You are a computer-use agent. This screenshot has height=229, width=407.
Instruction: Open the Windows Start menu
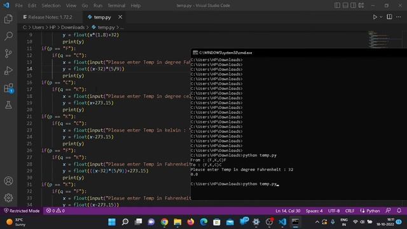pyautogui.click(x=112, y=222)
